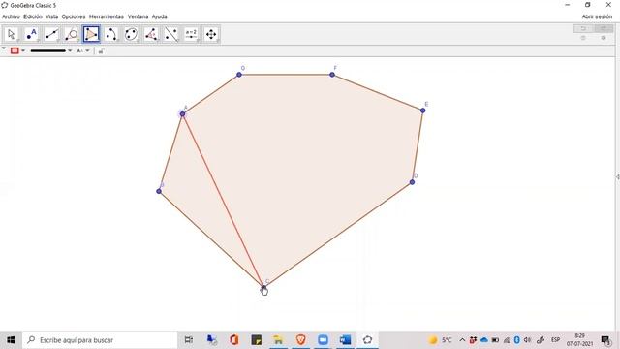Select the Line through two points tool

51,34
